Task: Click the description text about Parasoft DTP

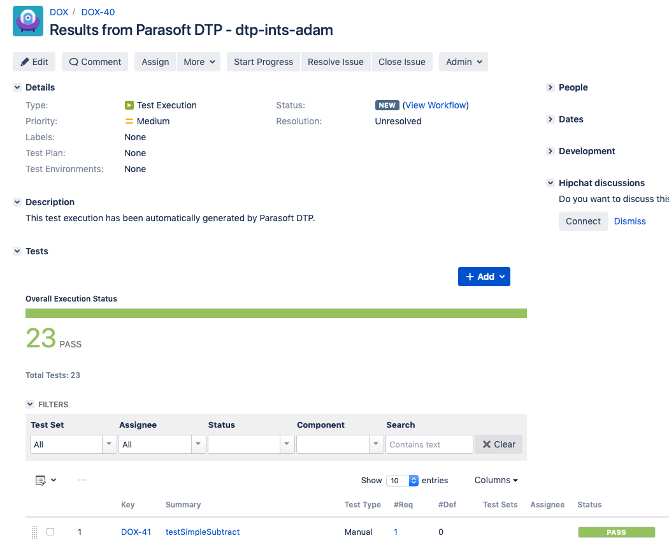Action: (170, 218)
